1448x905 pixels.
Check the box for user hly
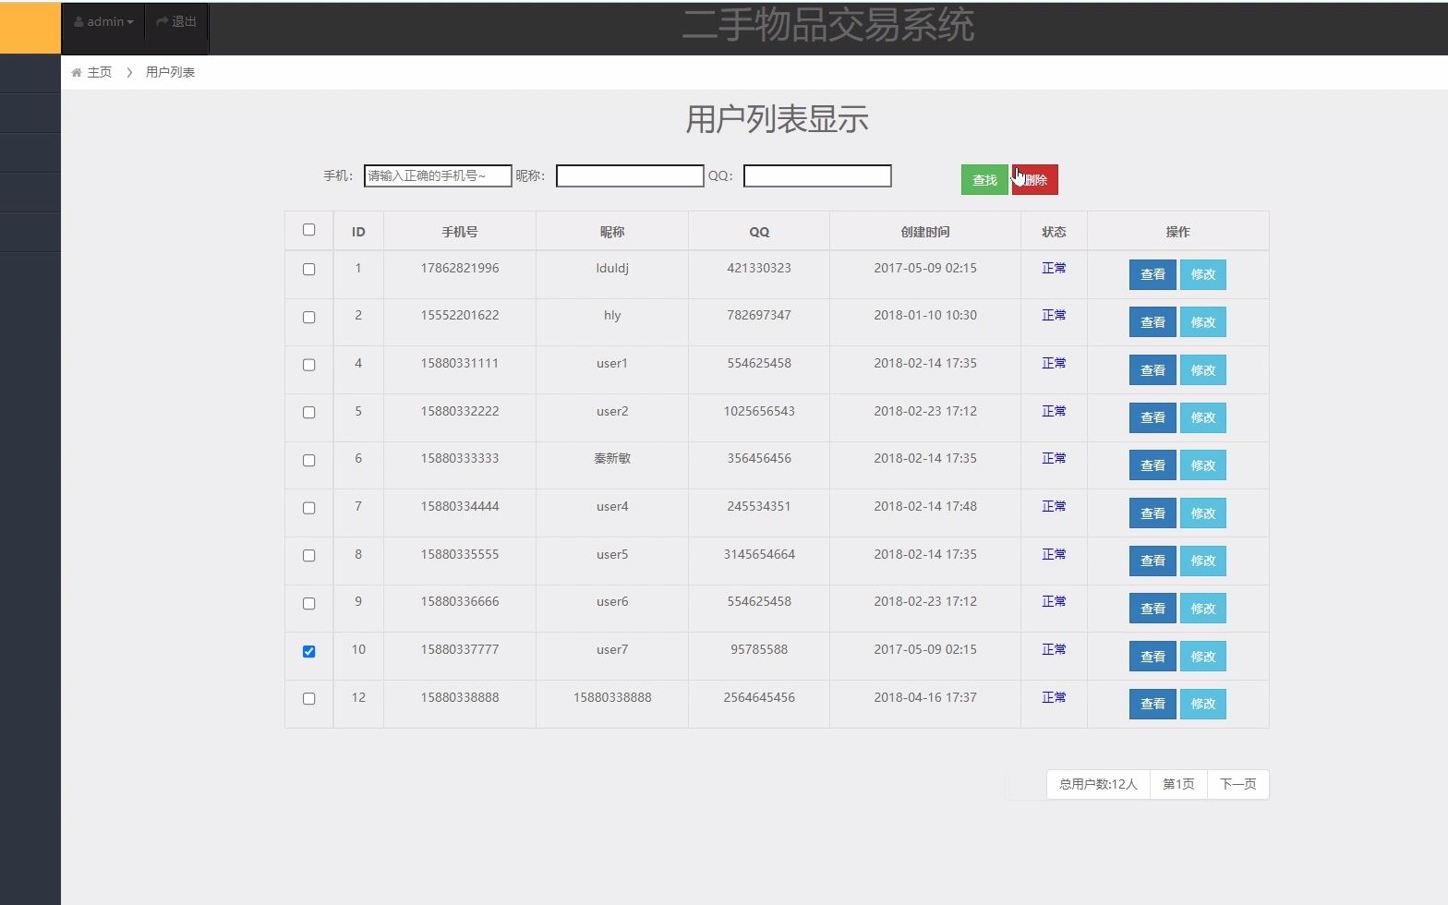click(308, 317)
